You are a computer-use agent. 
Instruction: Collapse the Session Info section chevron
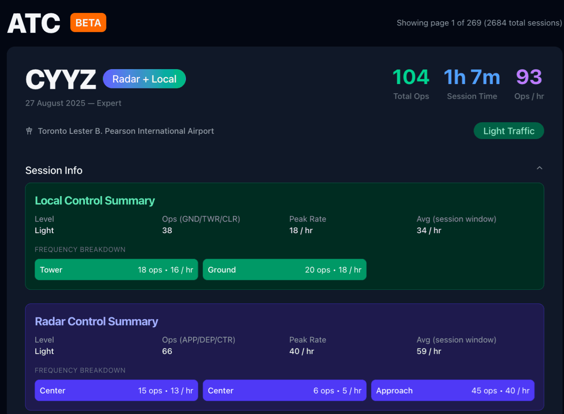[539, 168]
